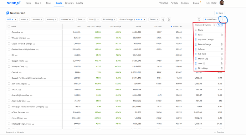Check the select-all box beside Name header
Viewport: 246px width, 135px height.
tap(9, 26)
